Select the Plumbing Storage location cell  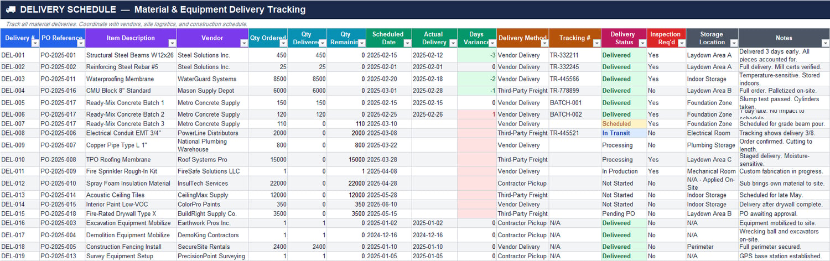712,145
